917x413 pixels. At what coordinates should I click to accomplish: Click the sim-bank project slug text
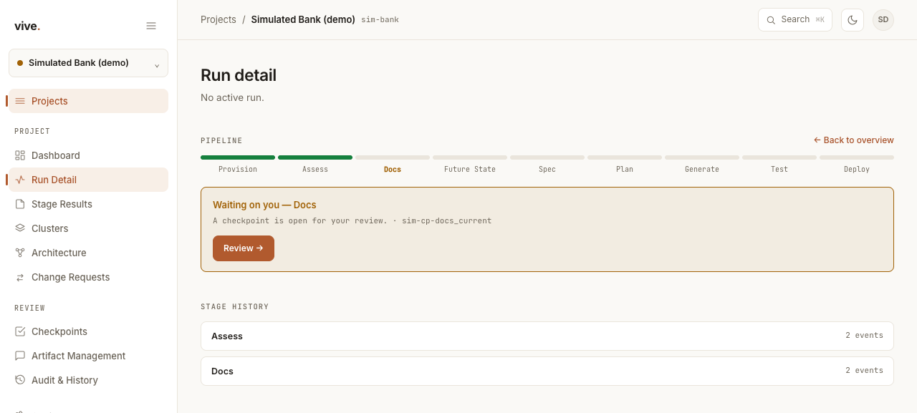pos(380,20)
